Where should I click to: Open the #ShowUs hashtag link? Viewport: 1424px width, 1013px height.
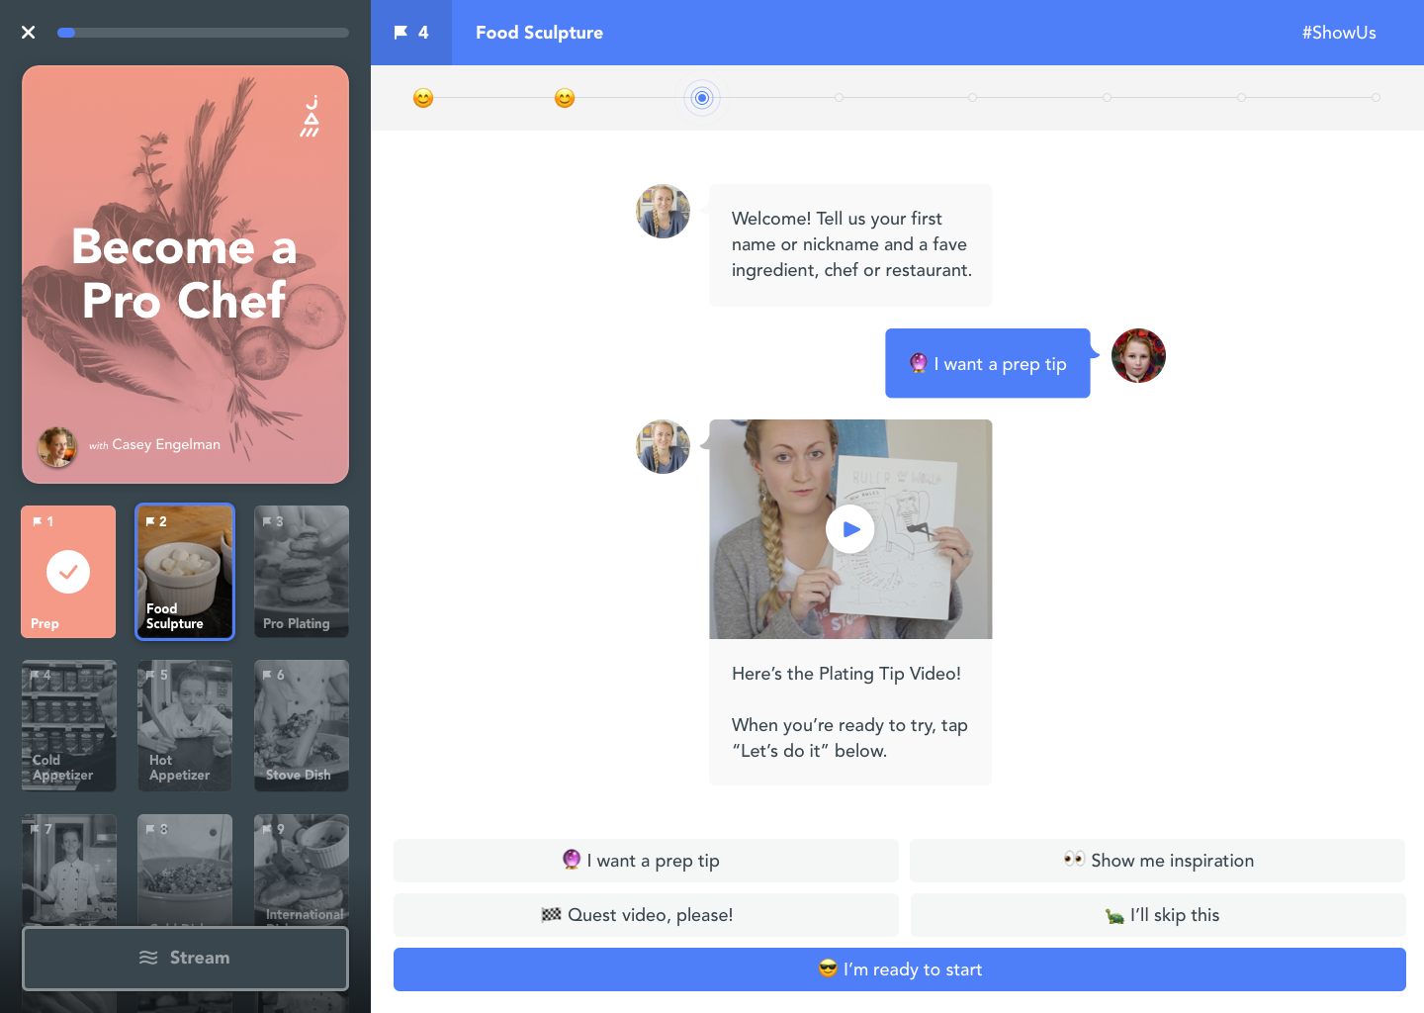point(1338,33)
